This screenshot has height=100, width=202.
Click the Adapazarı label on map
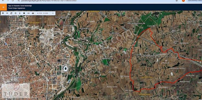(x=19, y=77)
